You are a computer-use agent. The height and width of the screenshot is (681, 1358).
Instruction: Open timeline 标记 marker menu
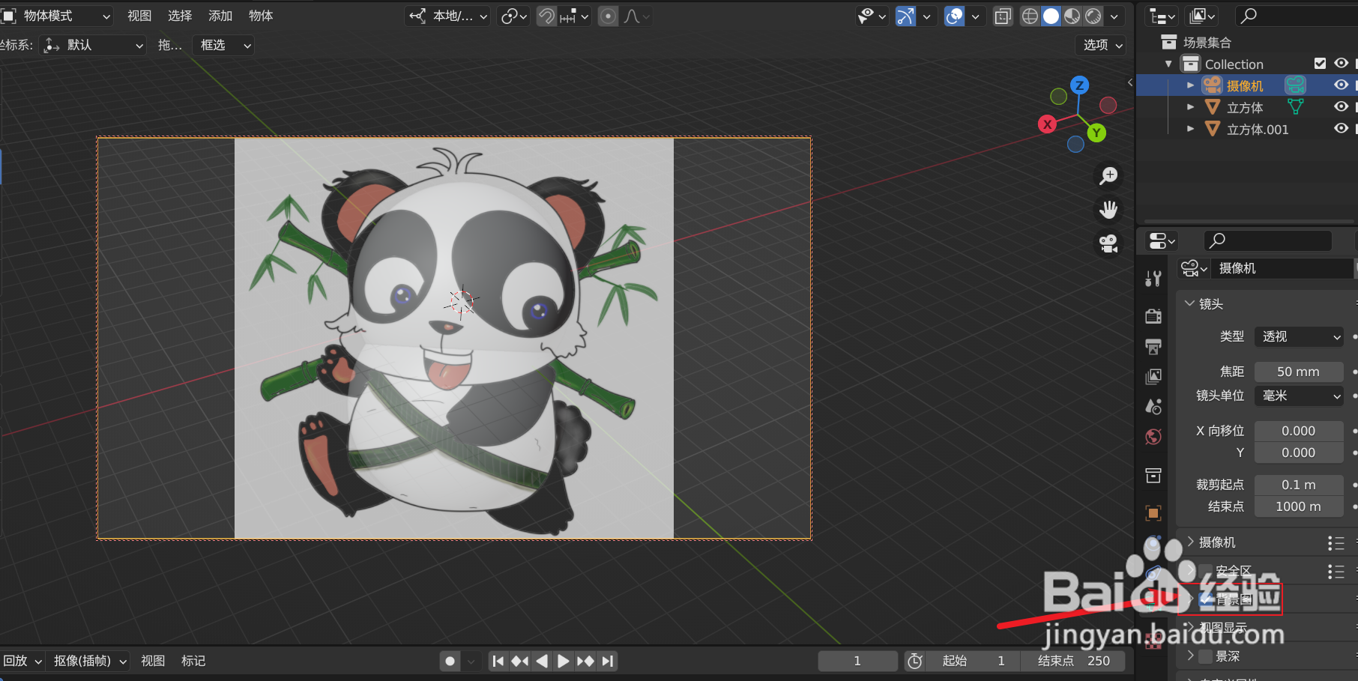tap(193, 661)
